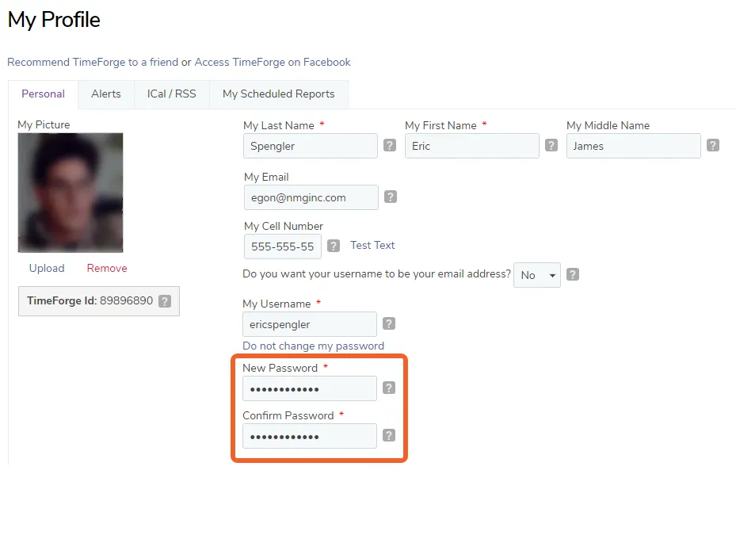This screenshot has width=736, height=539.
Task: Click help icon beside My First Name
Action: pyautogui.click(x=551, y=146)
